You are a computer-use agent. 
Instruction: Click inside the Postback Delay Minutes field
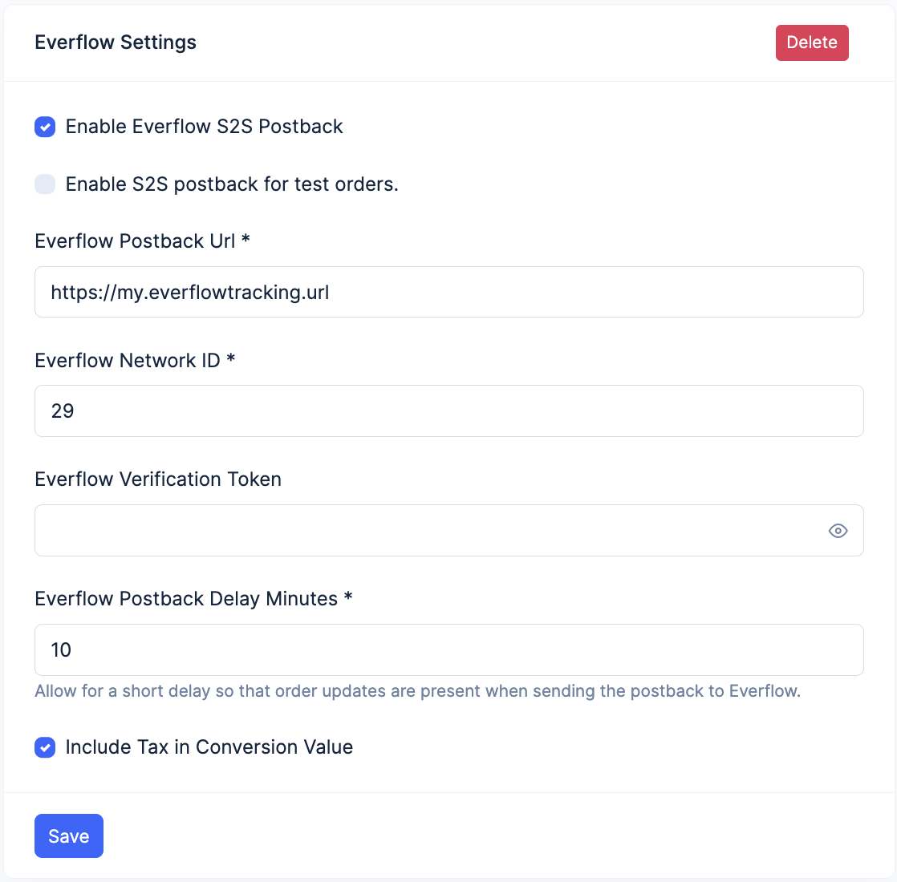(448, 649)
